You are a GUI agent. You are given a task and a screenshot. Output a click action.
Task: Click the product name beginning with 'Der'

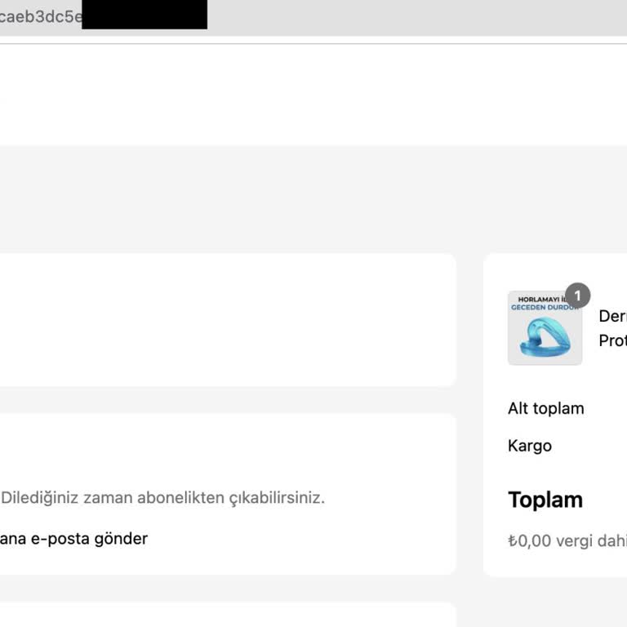click(x=612, y=328)
